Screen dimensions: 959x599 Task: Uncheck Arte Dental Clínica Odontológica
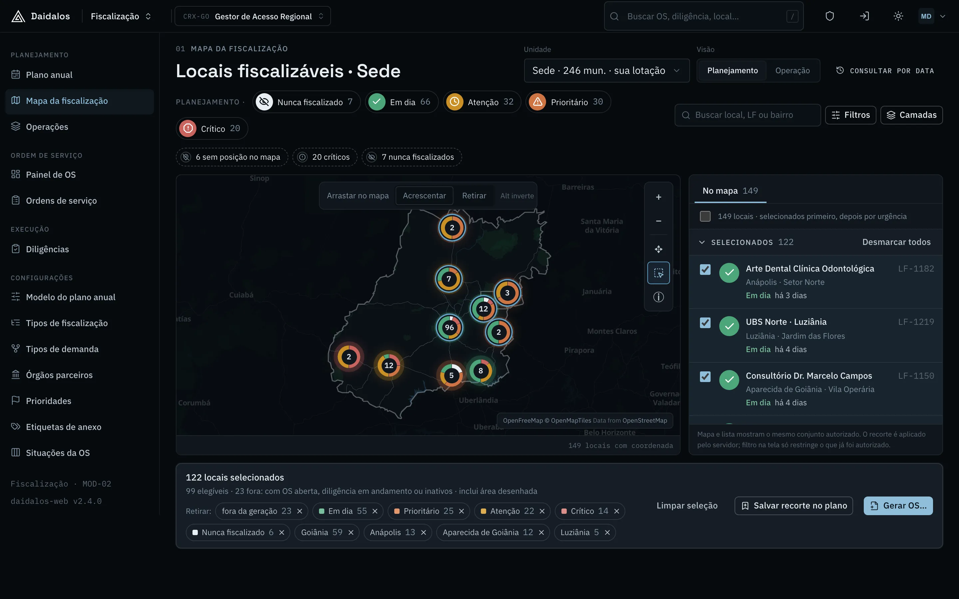705,270
